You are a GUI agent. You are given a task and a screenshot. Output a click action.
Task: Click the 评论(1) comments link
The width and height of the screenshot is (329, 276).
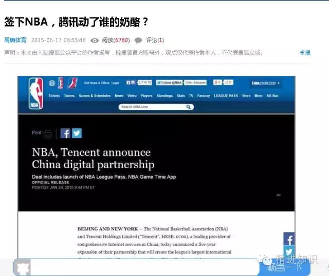155,40
